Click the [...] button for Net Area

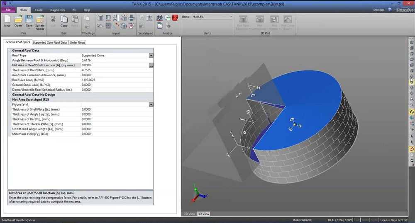pos(151,65)
